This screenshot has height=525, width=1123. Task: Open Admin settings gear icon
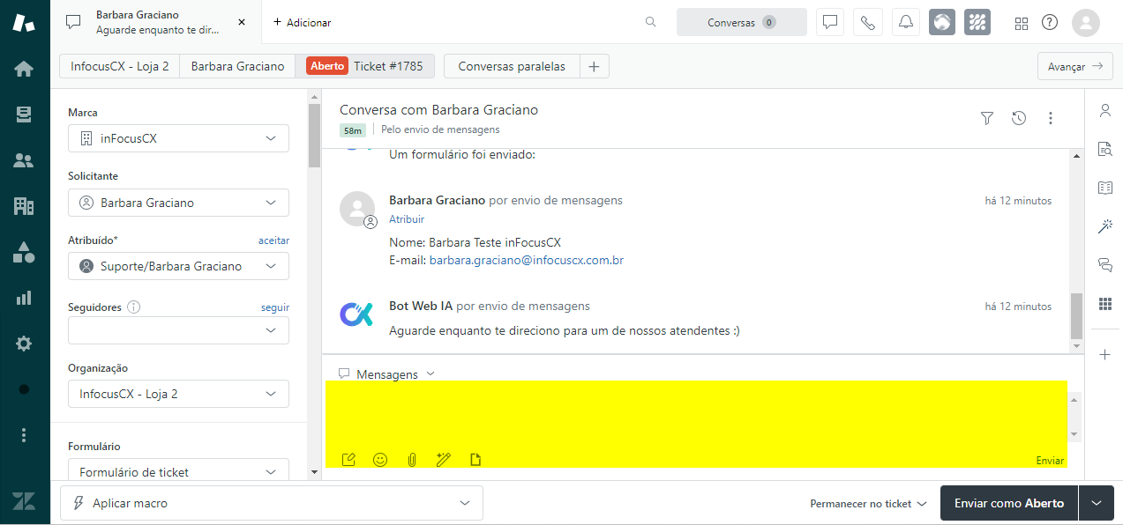pyautogui.click(x=24, y=344)
